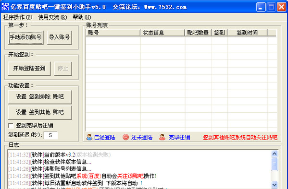Sort by 状态信息 column header
This screenshot has width=288, height=189.
[x=163, y=33]
